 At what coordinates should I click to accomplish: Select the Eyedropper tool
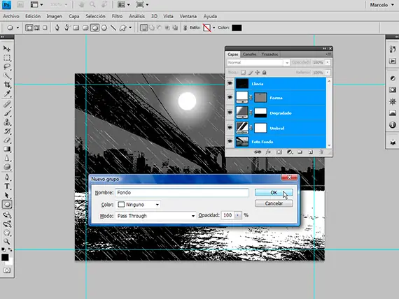pyautogui.click(x=7, y=94)
